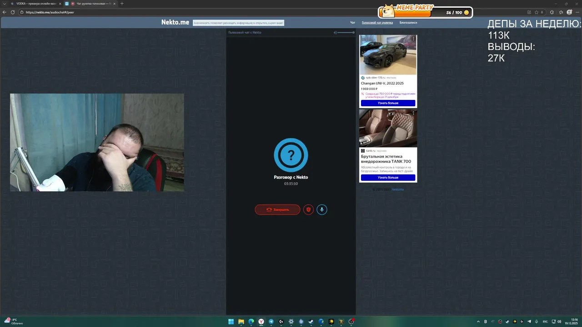The image size is (582, 327).
Task: Click Узнать больше under TANK 700 ad
Action: tap(388, 178)
